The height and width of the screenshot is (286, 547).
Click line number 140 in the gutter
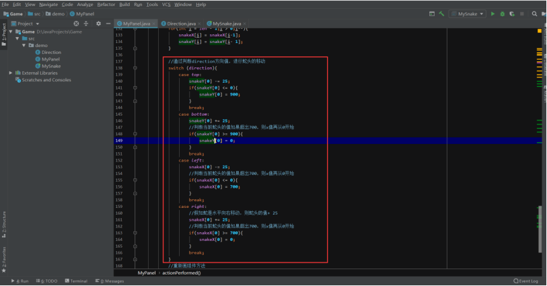[119, 81]
